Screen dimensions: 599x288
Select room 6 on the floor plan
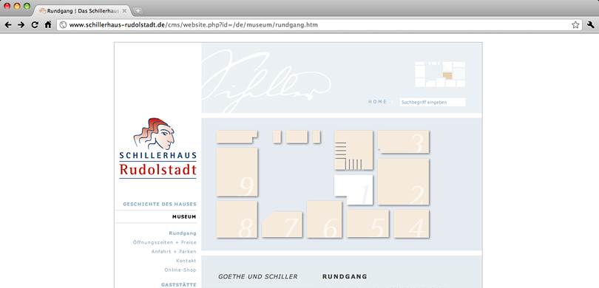324,219
